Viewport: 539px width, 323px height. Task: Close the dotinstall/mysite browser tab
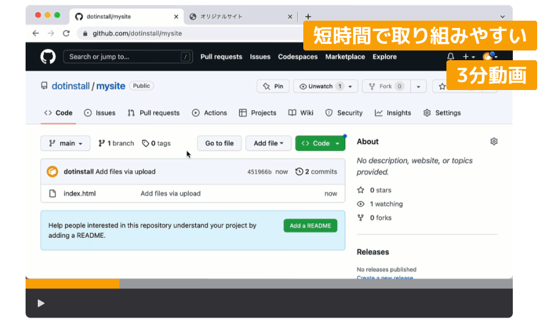[x=176, y=16]
